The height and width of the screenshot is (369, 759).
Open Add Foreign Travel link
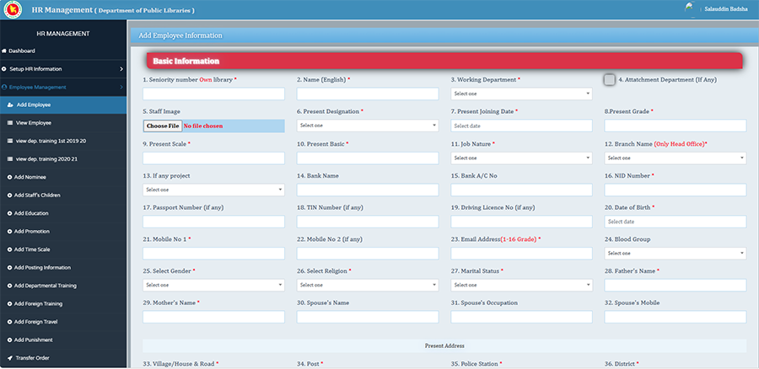[x=35, y=322]
